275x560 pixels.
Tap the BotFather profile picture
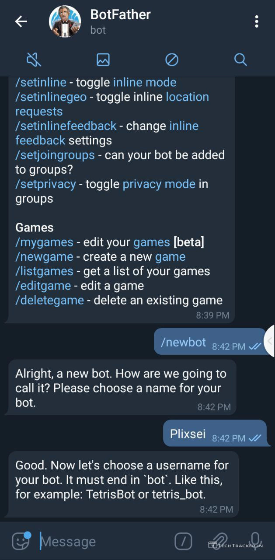[65, 21]
